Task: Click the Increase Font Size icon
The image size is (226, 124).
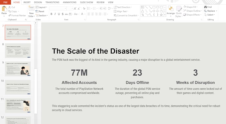Action: tap(75, 9)
